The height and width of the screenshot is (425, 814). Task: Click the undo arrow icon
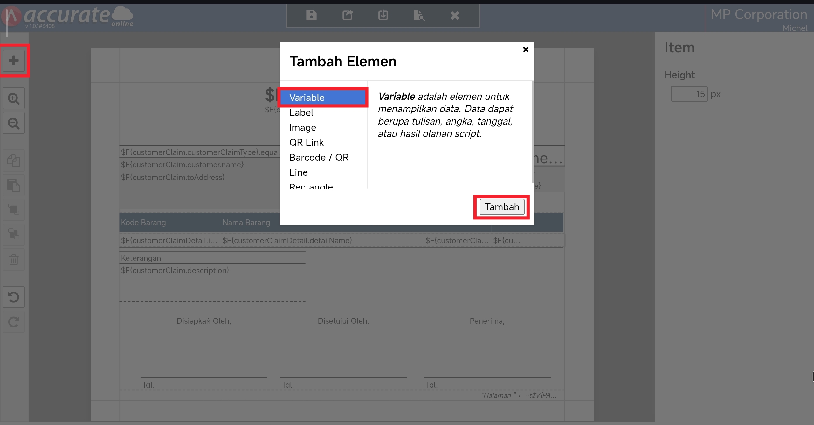(x=14, y=297)
